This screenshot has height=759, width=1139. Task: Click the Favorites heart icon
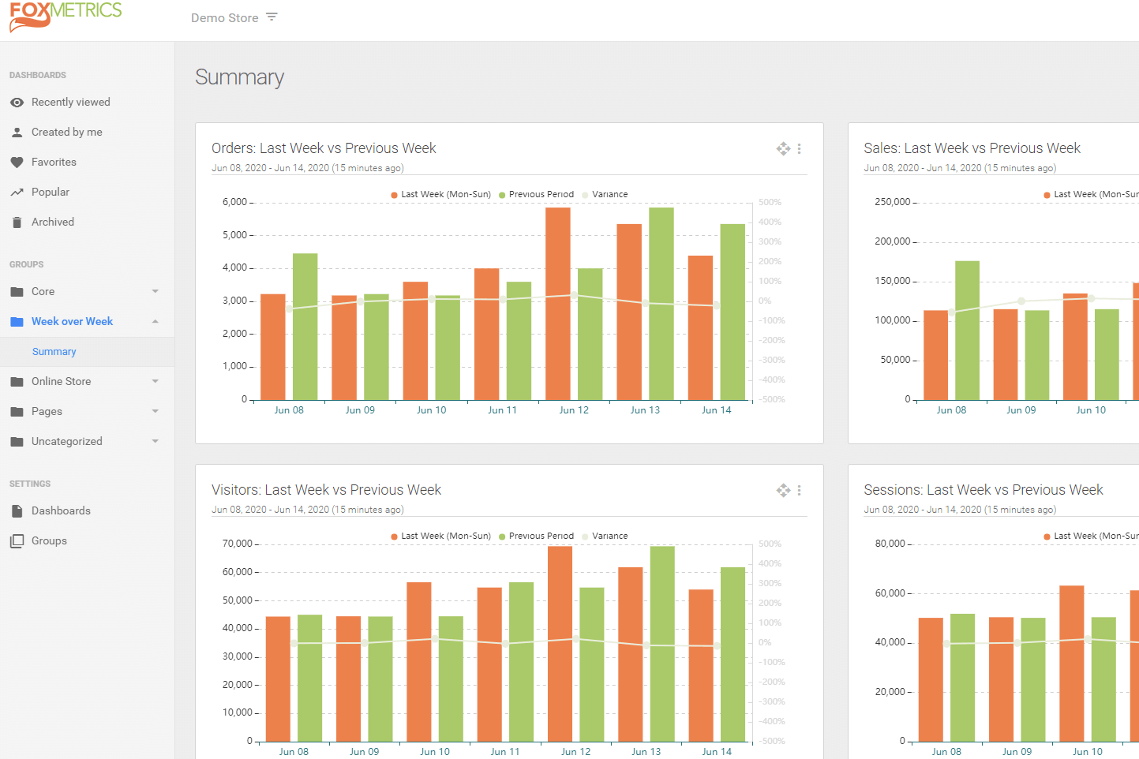point(16,162)
